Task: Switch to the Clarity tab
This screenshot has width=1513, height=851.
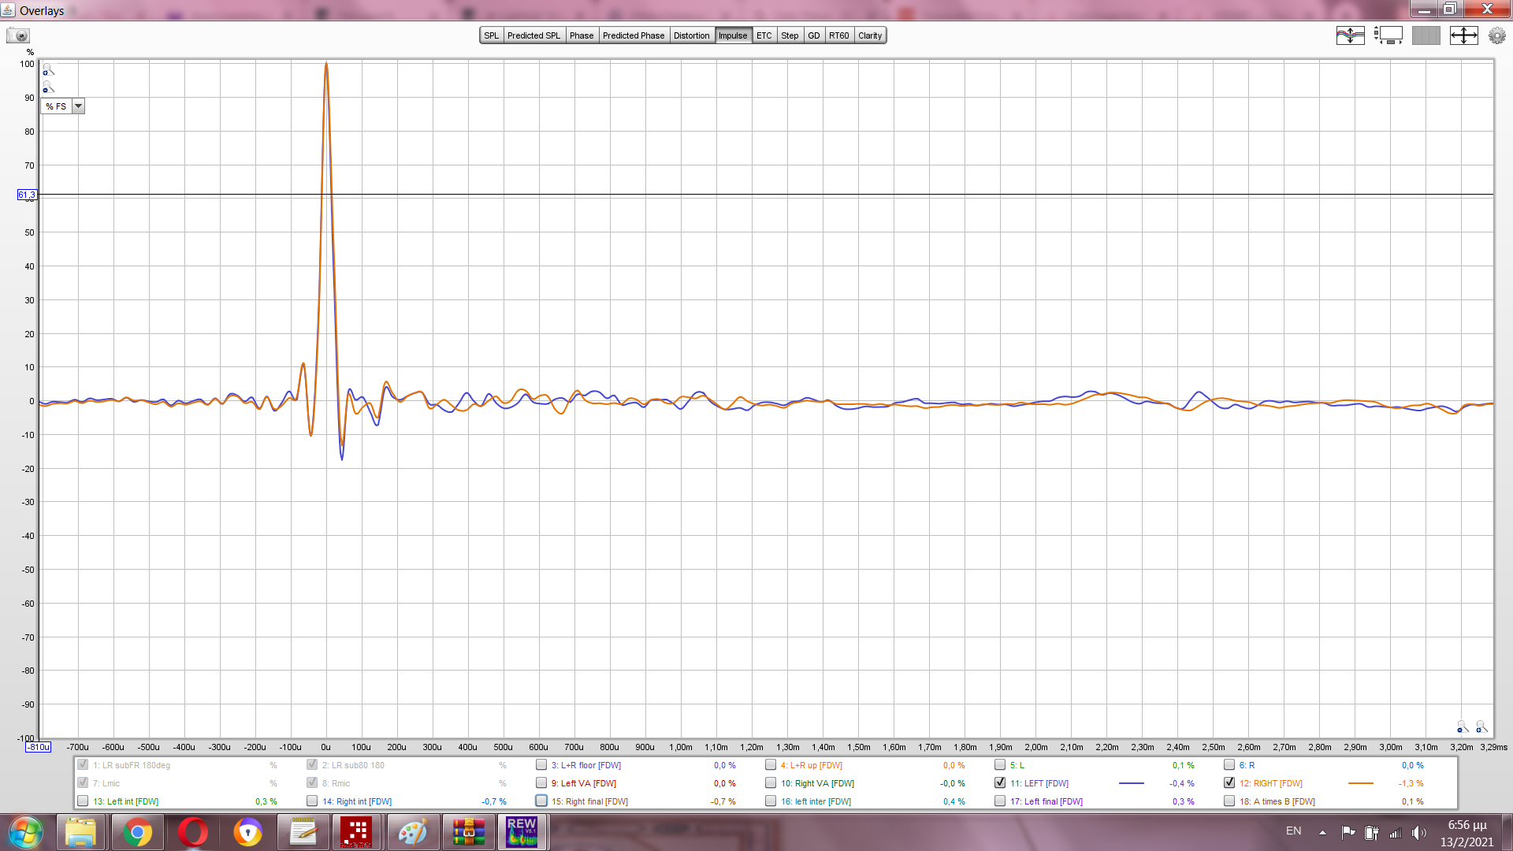Action: tap(870, 35)
